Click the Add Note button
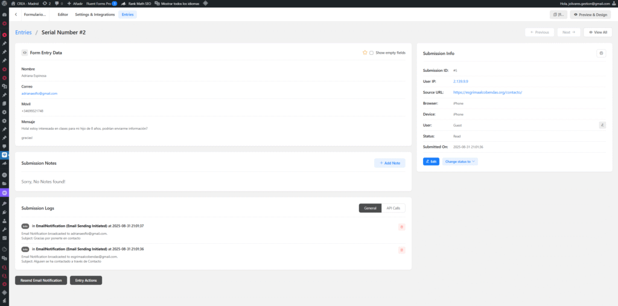 coord(390,163)
